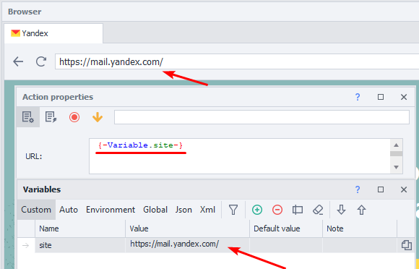Image resolution: width=419 pixels, height=269 pixels.
Task: Close the Action properties panel
Action: click(404, 97)
